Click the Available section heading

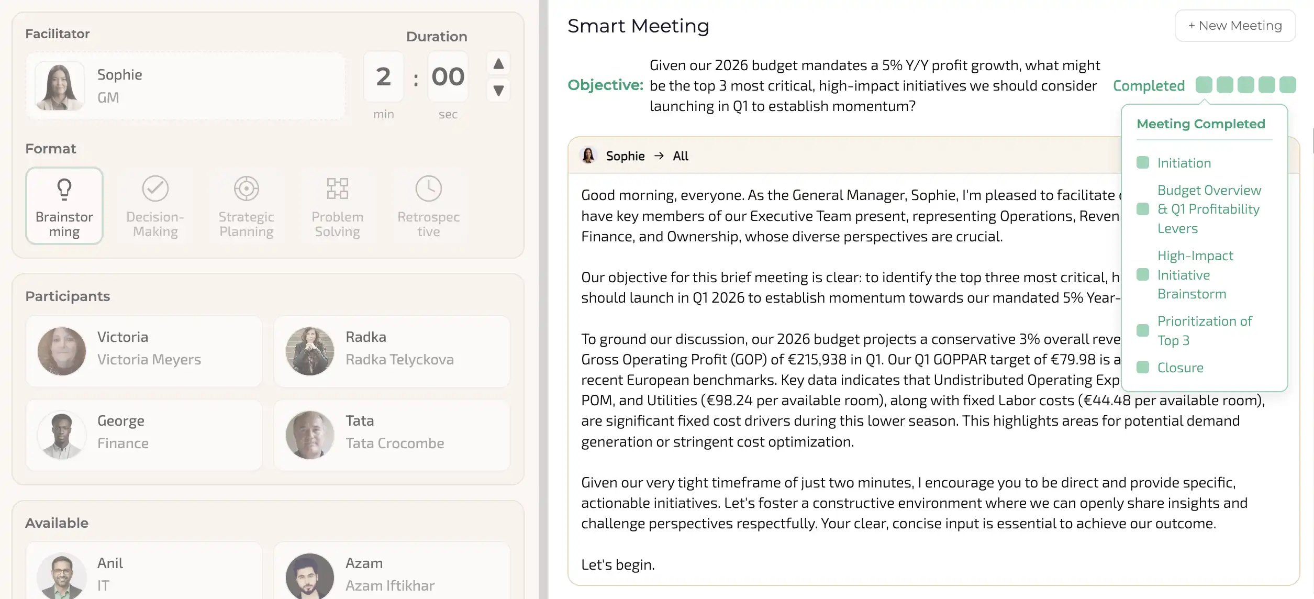57,523
